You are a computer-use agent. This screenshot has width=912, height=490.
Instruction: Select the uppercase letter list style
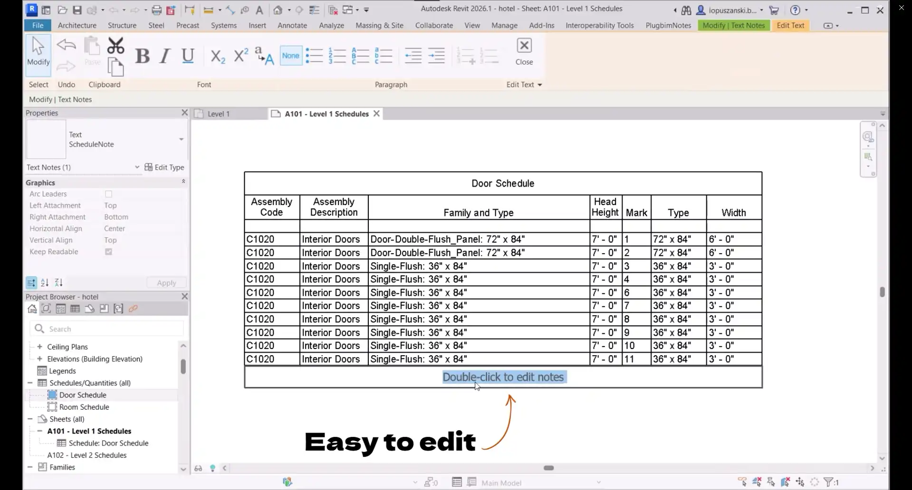(x=360, y=56)
